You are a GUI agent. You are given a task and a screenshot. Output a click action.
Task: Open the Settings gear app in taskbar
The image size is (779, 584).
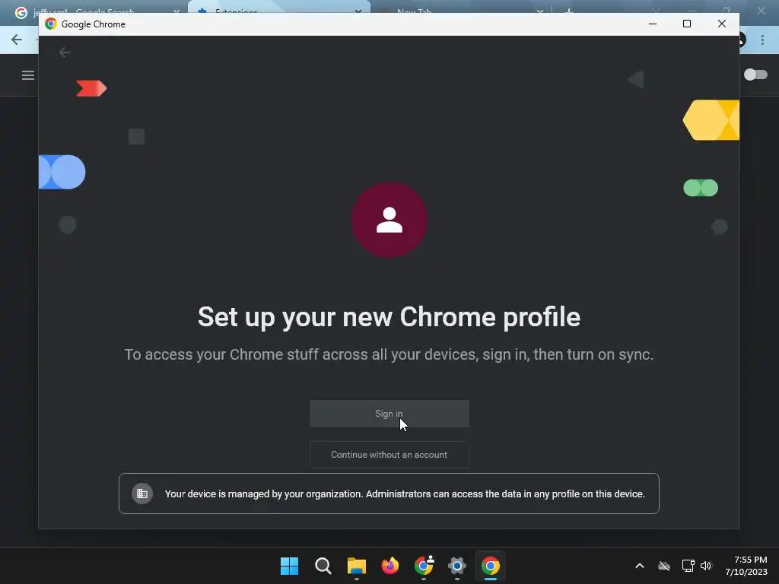(x=457, y=566)
